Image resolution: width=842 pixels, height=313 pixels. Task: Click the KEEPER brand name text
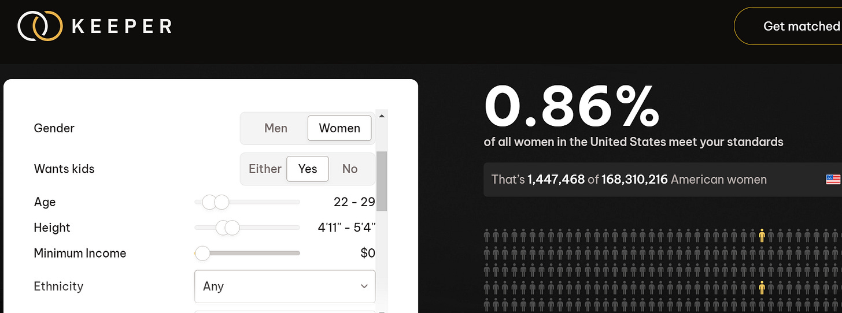pyautogui.click(x=121, y=27)
